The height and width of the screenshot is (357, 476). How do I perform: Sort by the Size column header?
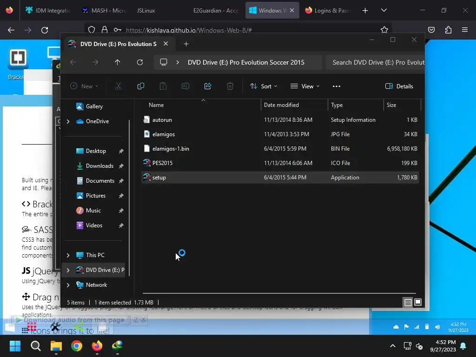tap(402, 105)
